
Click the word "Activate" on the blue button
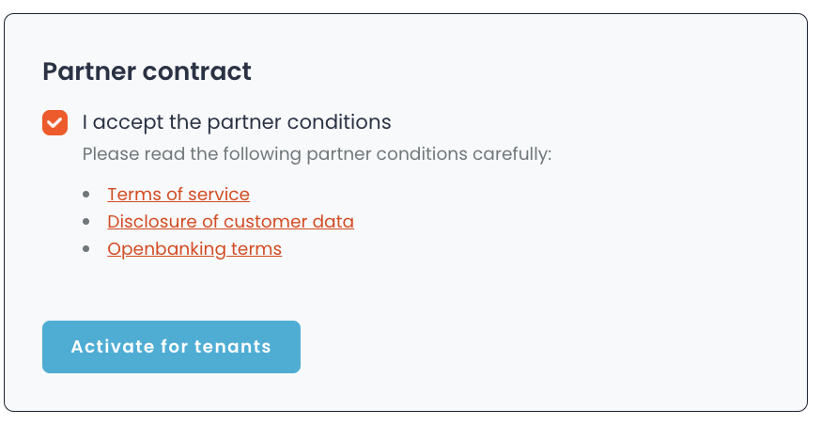click(x=112, y=347)
